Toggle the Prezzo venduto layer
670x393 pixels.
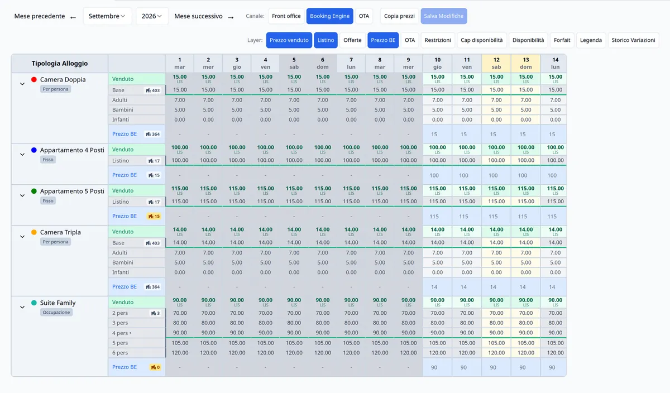(x=289, y=40)
